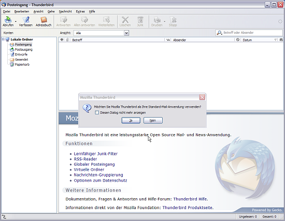Open the Nachricht menu
Viewport: 285px width, 221px height.
coord(65,11)
